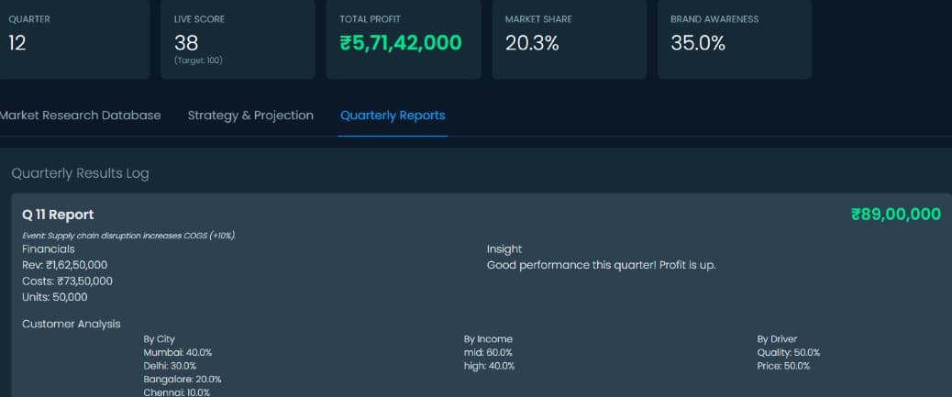Click the supply chain disruption event note
The width and height of the screenshot is (952, 397).
click(128, 236)
